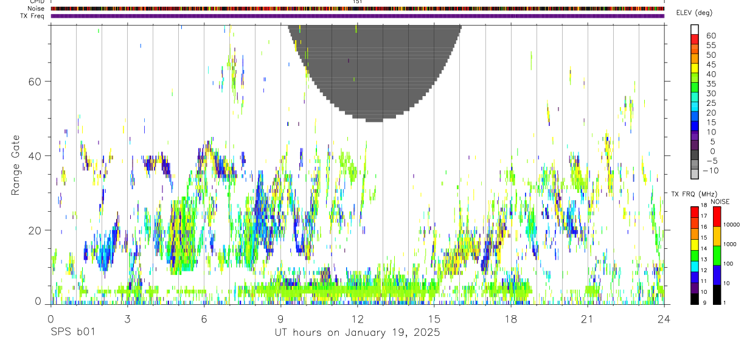The height and width of the screenshot is (345, 747).
Task: Select the green swatch in the NOISE colorbar
Action: 717,256
